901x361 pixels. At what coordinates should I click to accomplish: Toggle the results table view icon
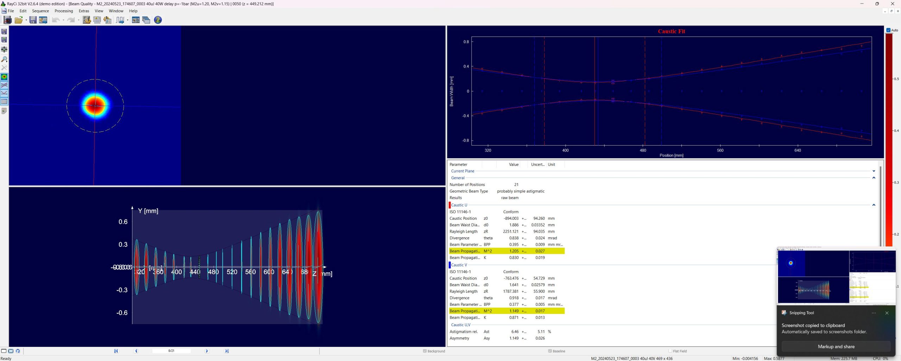point(4,102)
